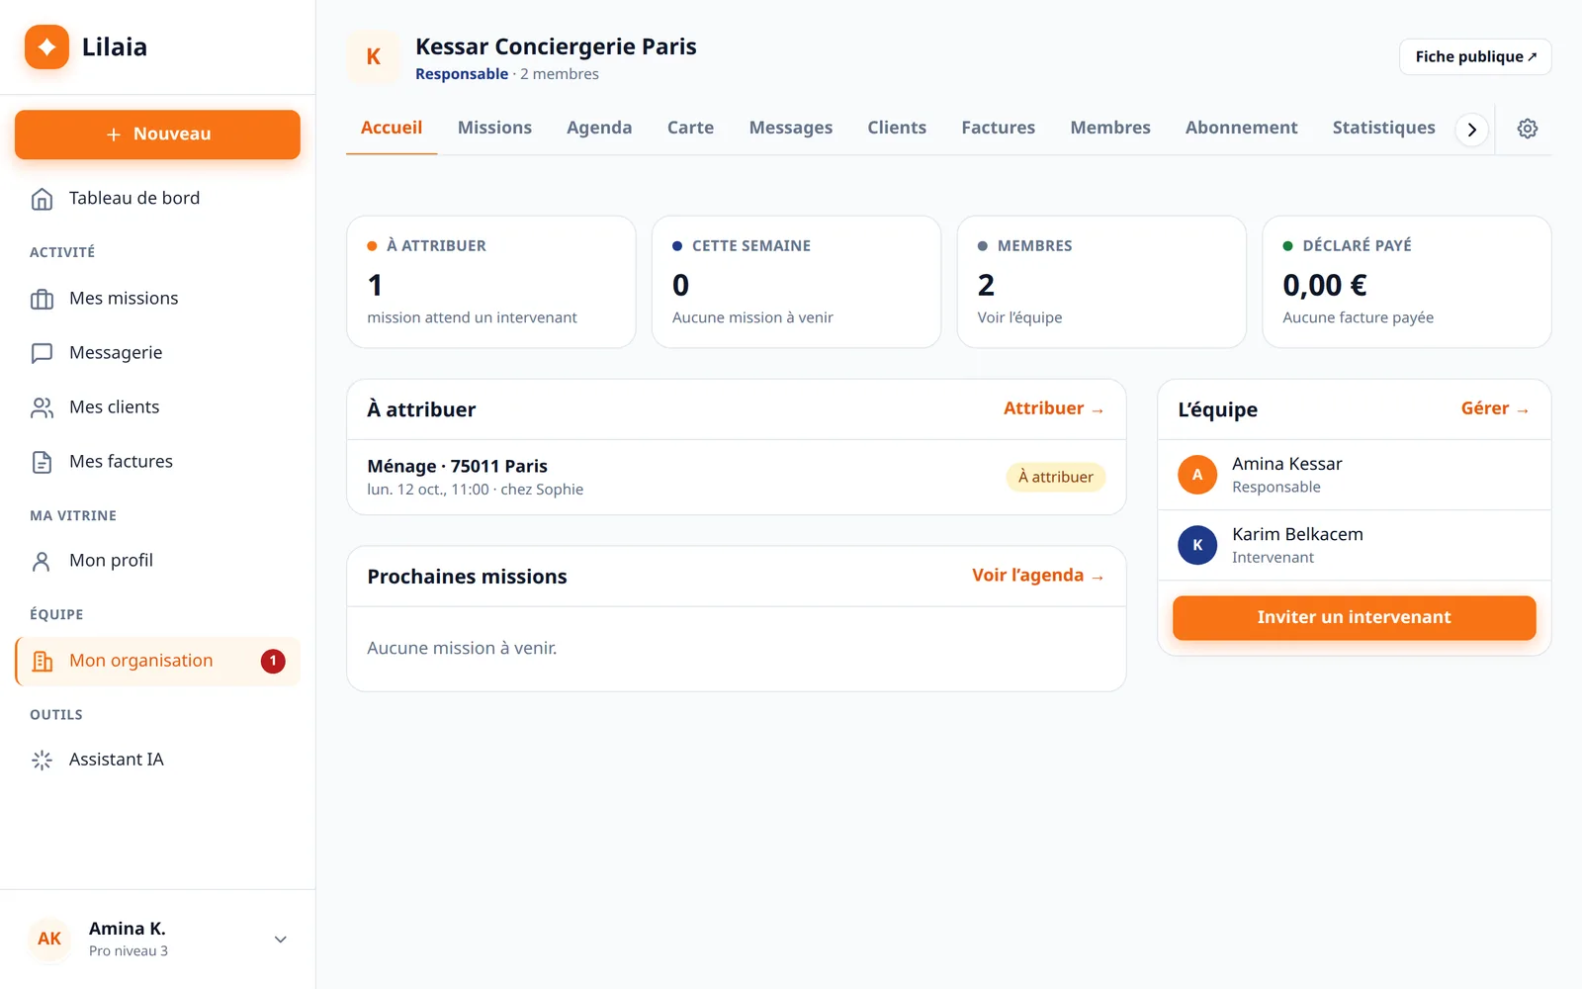The height and width of the screenshot is (989, 1582).
Task: Click the Mes clients people icon
Action: (x=42, y=407)
